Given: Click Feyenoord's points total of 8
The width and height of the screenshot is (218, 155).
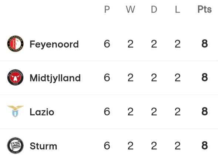Looking at the screenshot, I should coord(205,44).
